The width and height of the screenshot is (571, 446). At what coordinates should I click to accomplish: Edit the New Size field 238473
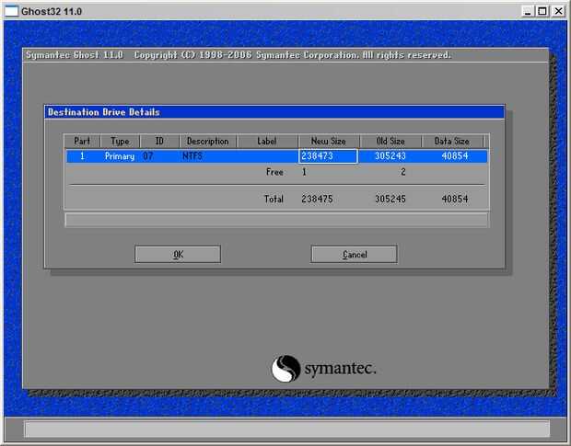pyautogui.click(x=328, y=156)
